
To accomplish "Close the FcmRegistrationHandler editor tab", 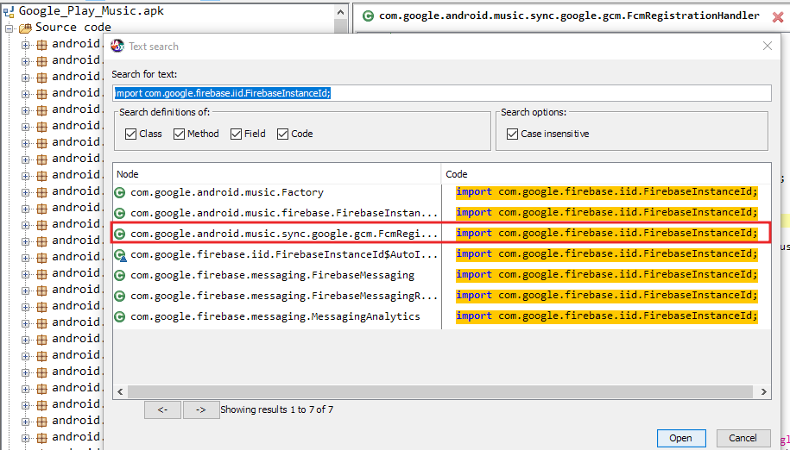I will (x=777, y=16).
